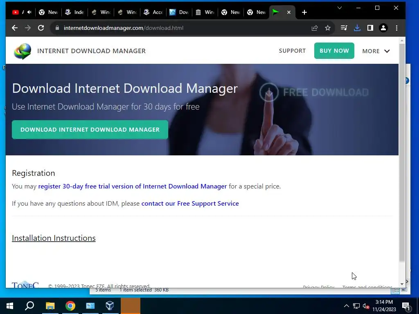Image resolution: width=419 pixels, height=314 pixels.
Task: Click the browser forward arrow
Action: point(28,28)
